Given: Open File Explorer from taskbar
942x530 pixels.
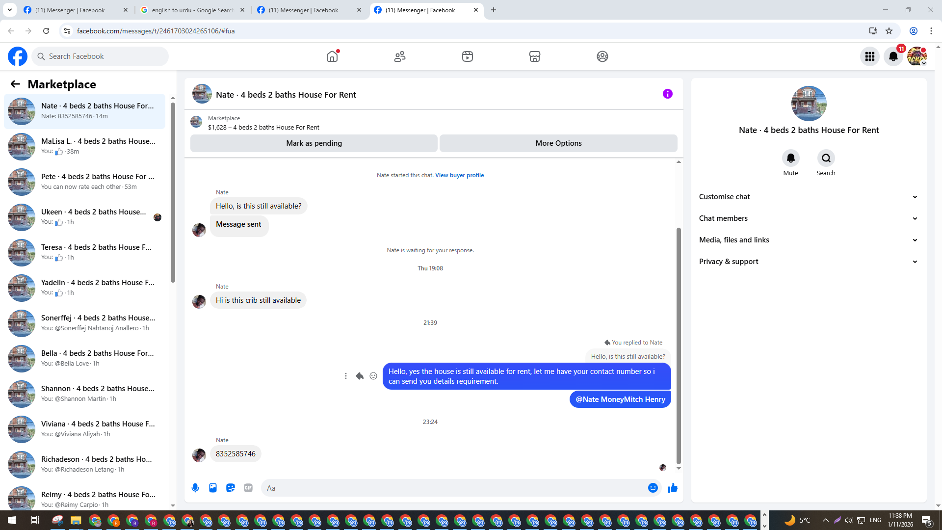Looking at the screenshot, I should 76,520.
